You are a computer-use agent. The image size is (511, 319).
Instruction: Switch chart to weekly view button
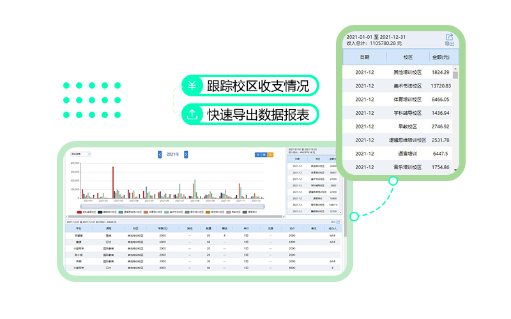click(264, 154)
